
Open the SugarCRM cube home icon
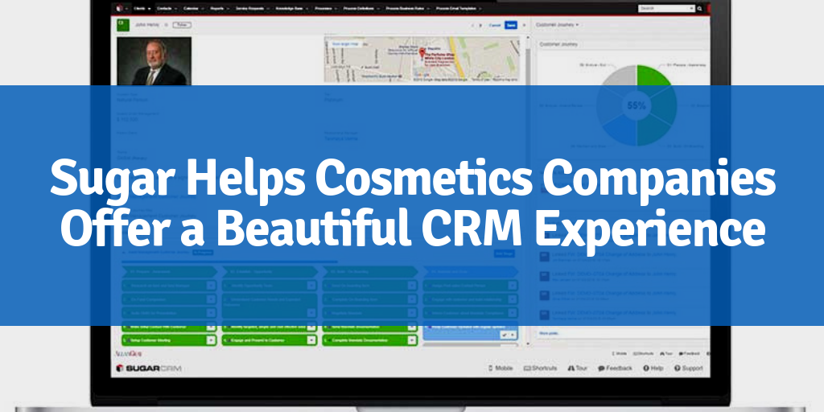pos(119,8)
